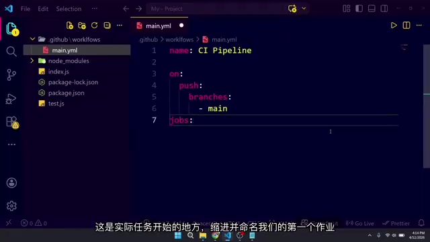
Task: Open explorer views and more actions
Action: click(x=120, y=26)
